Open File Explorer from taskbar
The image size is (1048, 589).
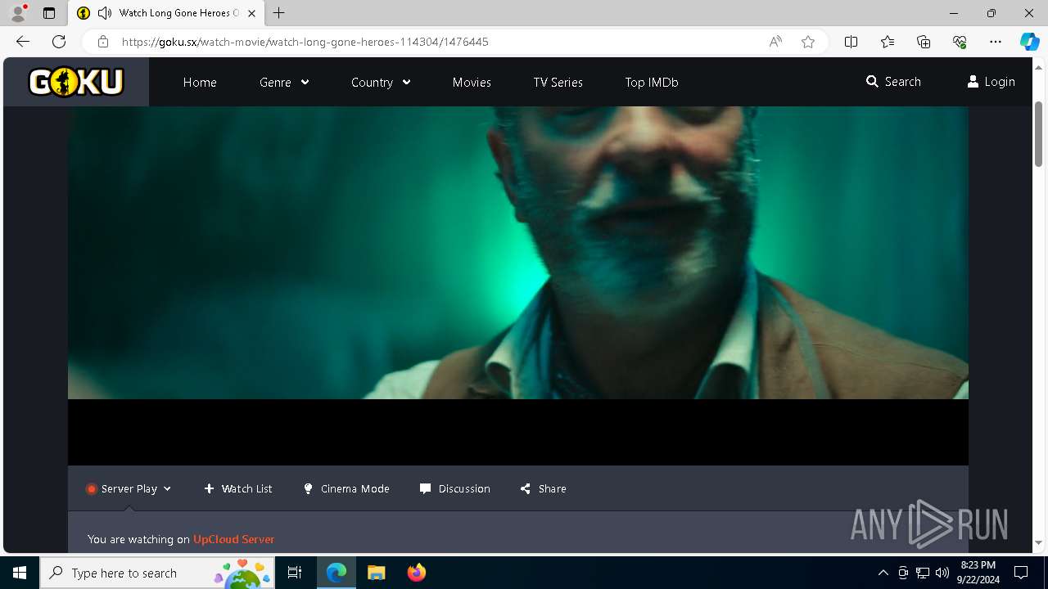pos(376,573)
